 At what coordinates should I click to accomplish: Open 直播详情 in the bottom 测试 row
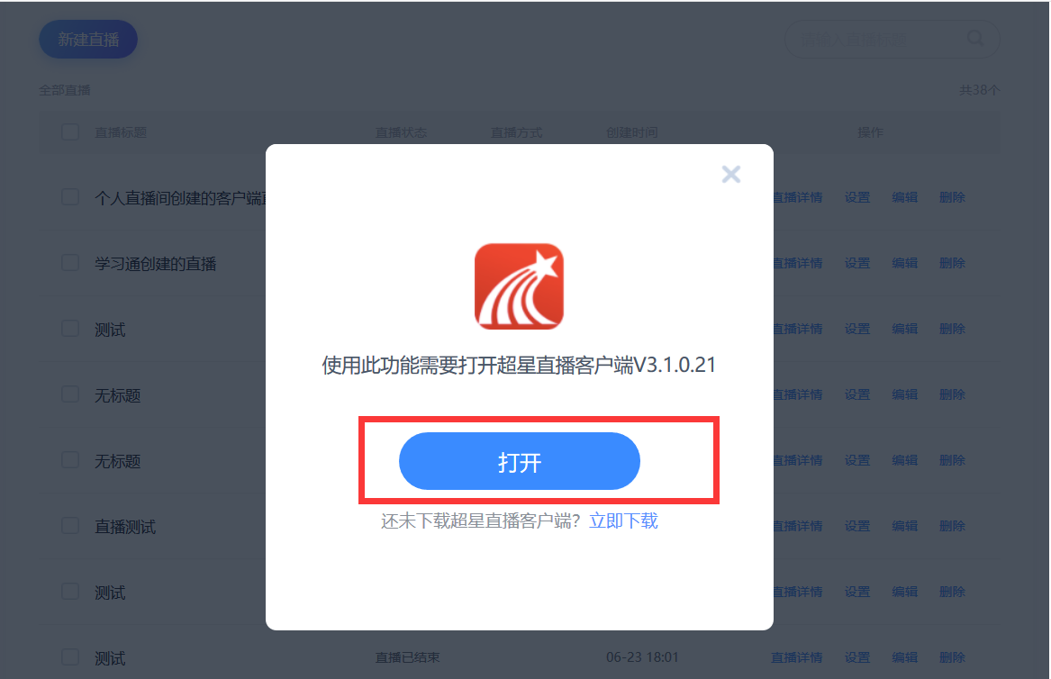(x=797, y=657)
